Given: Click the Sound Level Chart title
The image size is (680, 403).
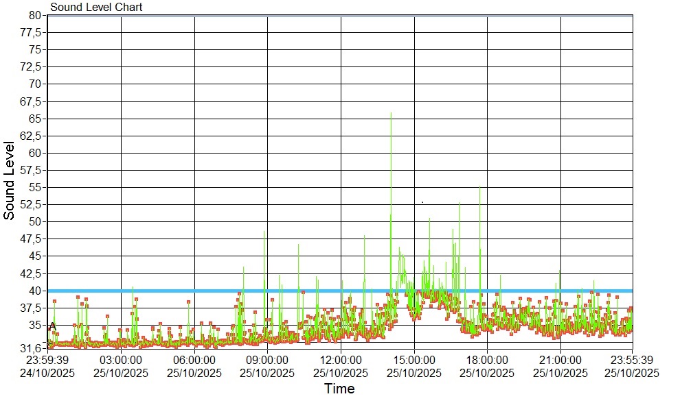Looking at the screenshot, I should [x=96, y=8].
